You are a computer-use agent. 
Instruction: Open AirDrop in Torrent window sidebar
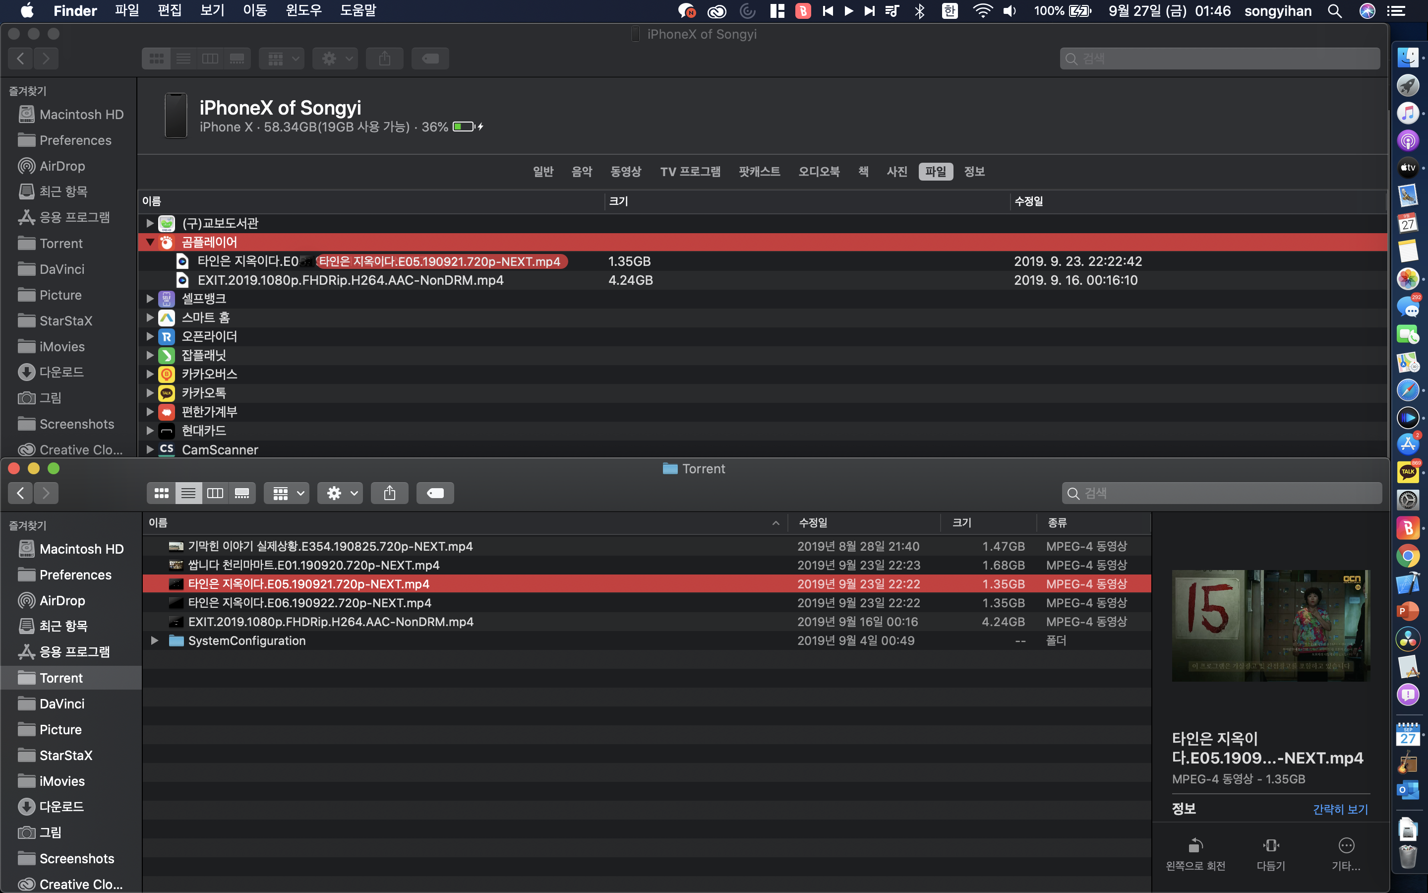pyautogui.click(x=62, y=601)
